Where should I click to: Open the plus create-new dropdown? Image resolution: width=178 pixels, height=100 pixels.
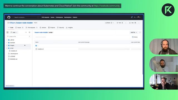(x=135, y=17)
